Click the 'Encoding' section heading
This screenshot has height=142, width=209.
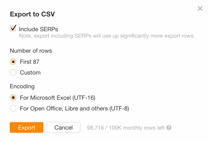click(22, 86)
